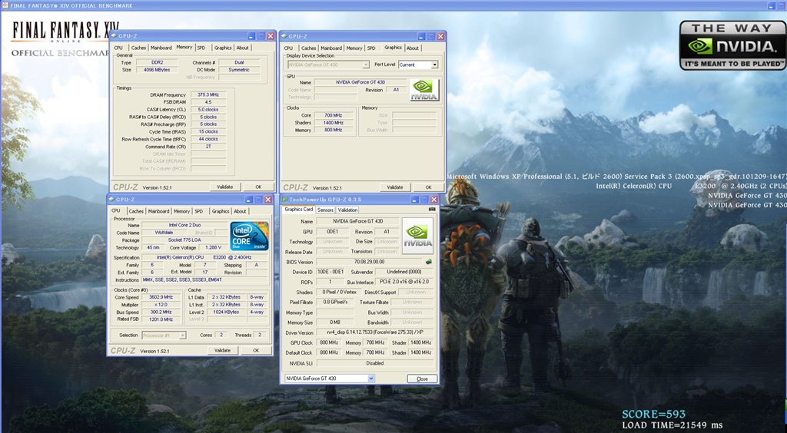Click the memory Size 4096 MBytes value

(157, 70)
